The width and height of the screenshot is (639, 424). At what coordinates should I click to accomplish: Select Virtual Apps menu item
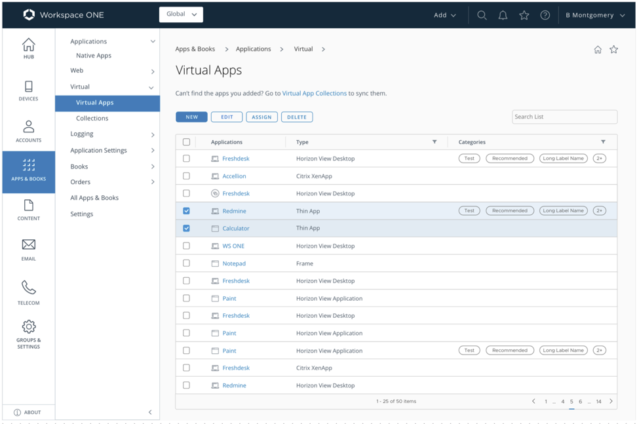107,103
